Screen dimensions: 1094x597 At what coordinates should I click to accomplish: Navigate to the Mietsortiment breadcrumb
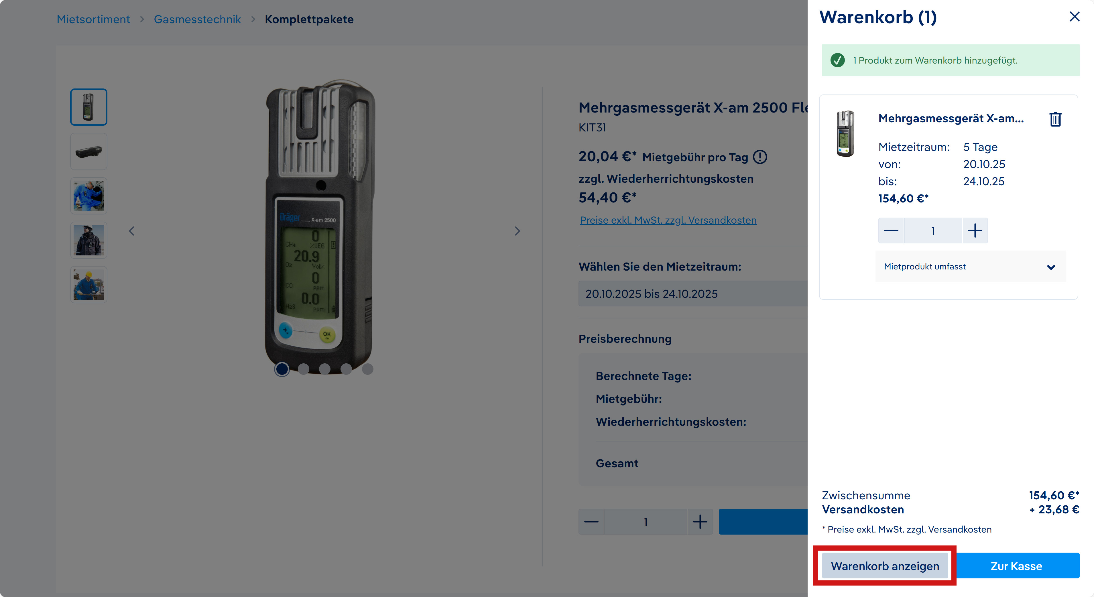click(x=93, y=19)
